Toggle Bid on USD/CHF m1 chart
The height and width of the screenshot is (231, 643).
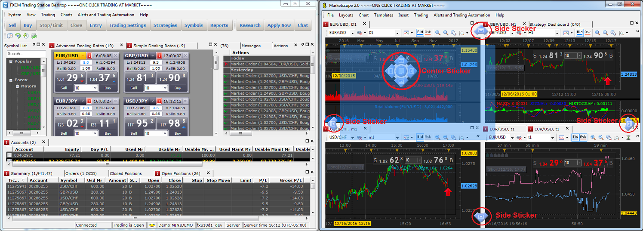[420, 137]
